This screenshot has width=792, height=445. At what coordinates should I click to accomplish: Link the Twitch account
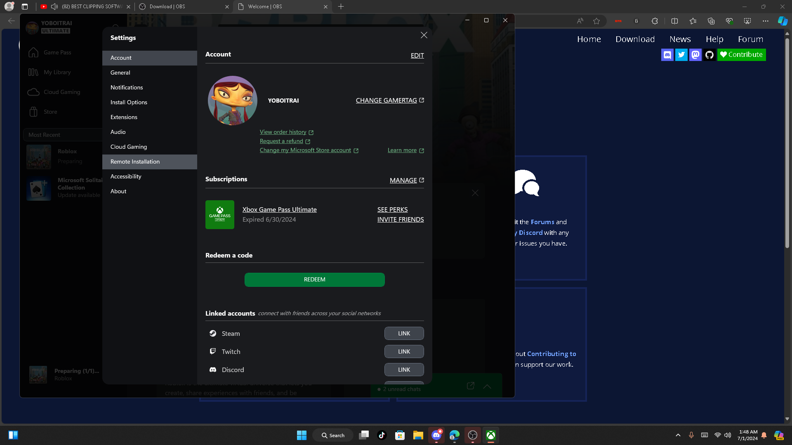[404, 352]
